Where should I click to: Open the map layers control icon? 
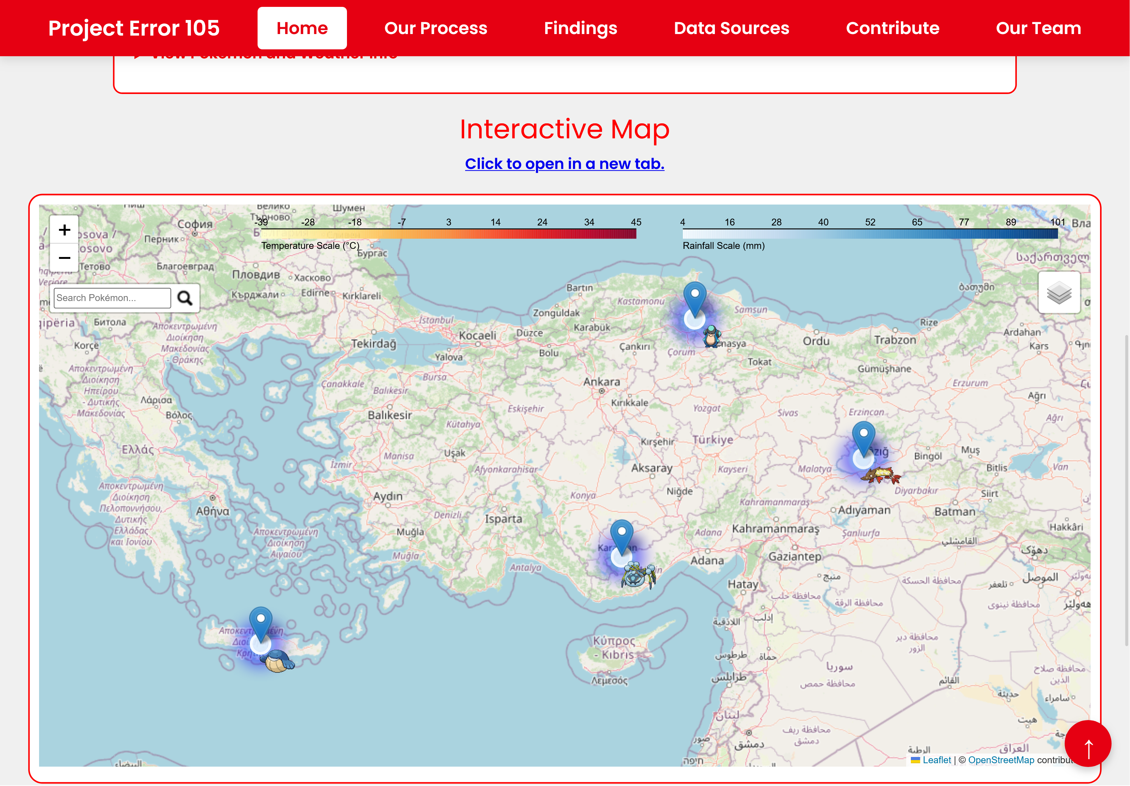click(1059, 293)
